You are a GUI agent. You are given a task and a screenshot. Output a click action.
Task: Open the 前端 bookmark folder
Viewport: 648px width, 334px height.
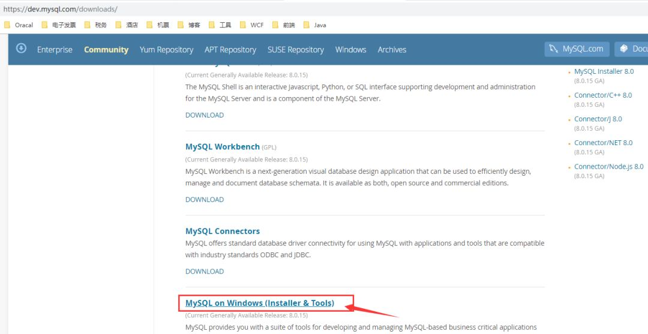[284, 25]
